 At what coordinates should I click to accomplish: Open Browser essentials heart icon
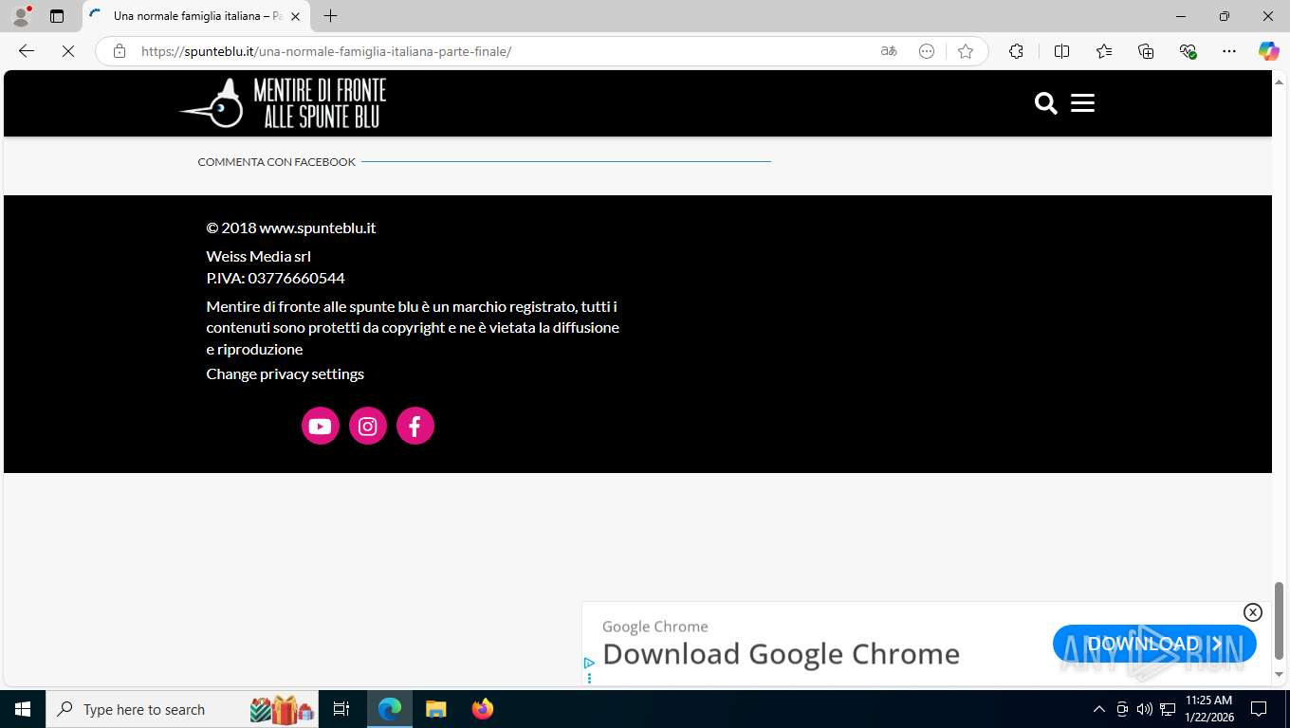click(1188, 51)
